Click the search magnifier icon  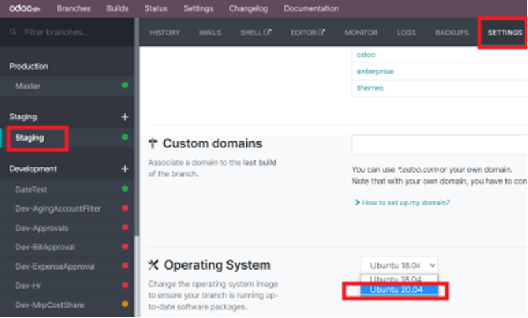(13, 32)
